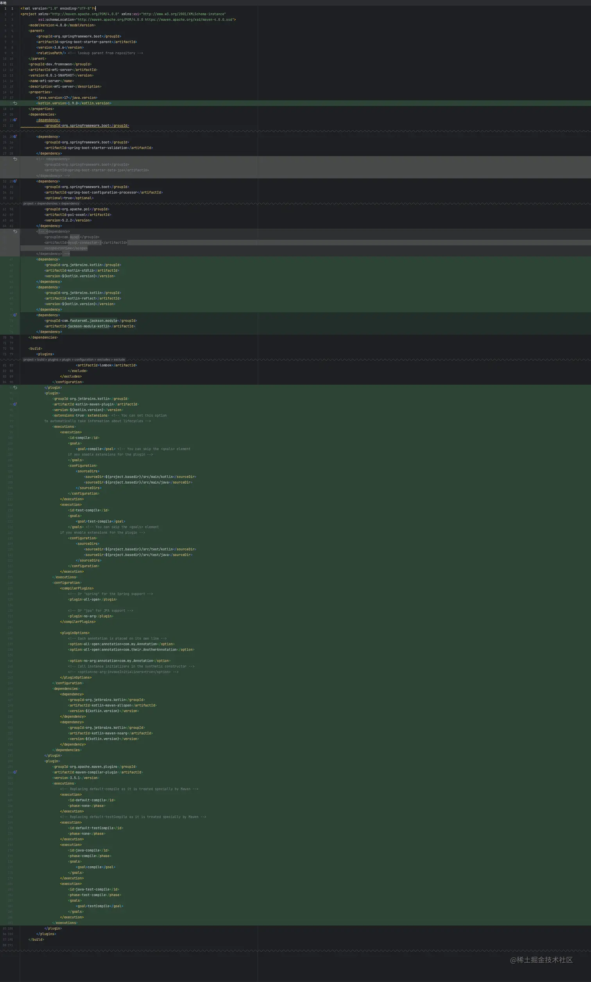The width and height of the screenshot is (591, 982).
Task: Click the kotlin-stdlib artifactId line
Action: pyautogui.click(x=82, y=271)
